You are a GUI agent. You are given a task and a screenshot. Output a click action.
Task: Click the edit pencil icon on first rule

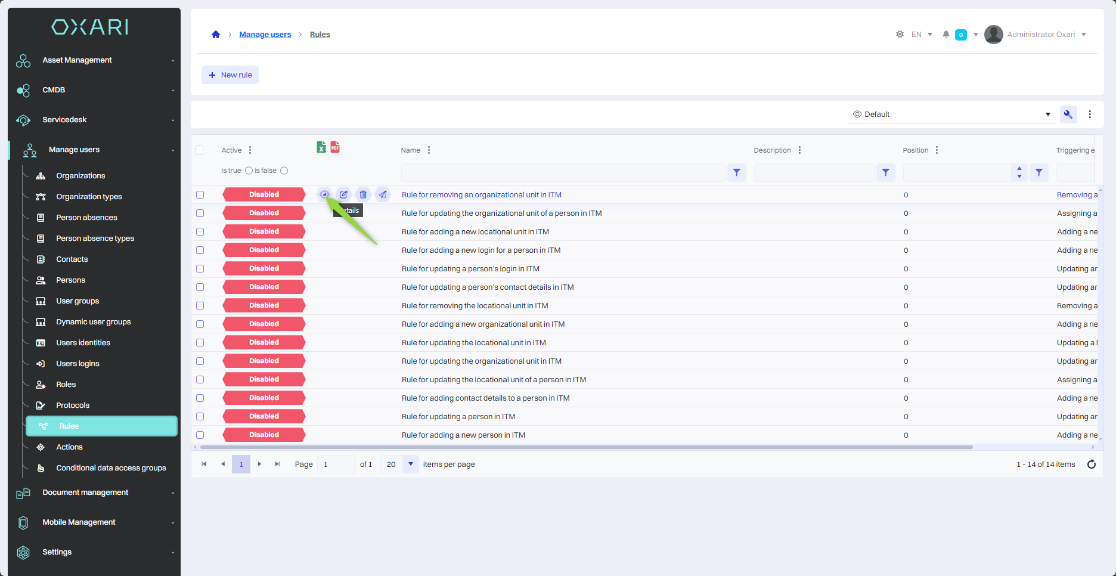pyautogui.click(x=343, y=194)
